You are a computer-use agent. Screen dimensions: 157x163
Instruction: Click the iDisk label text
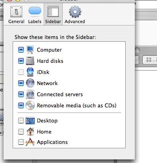click(x=43, y=72)
